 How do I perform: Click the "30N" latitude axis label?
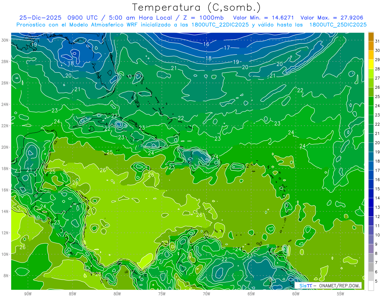pyautogui.click(x=5, y=40)
